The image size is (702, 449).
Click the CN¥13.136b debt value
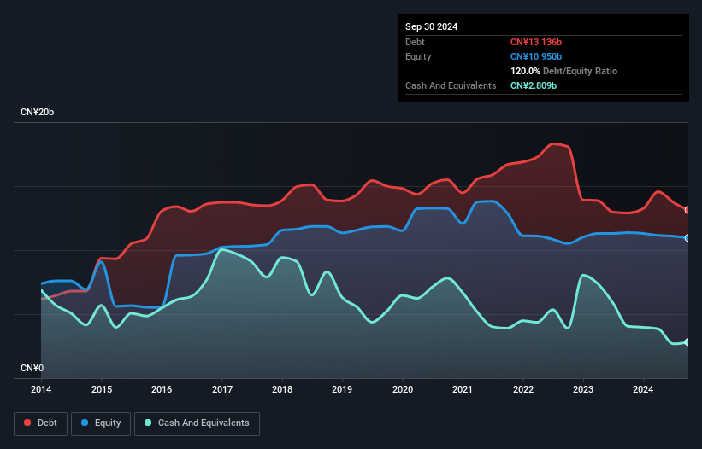click(x=536, y=42)
